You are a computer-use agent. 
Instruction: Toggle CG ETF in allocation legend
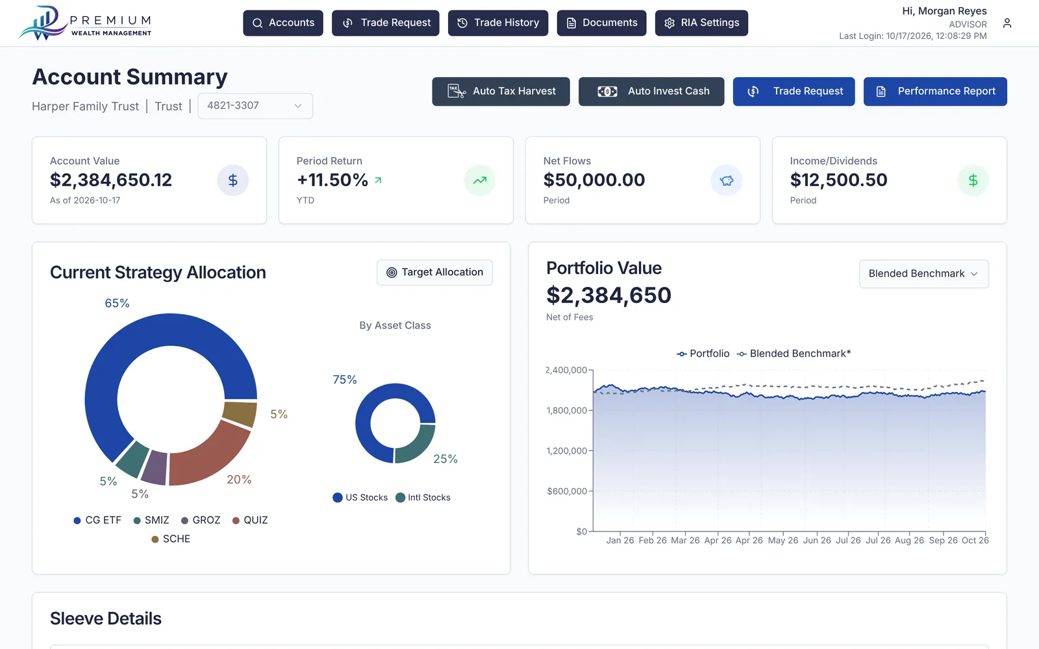pos(97,520)
